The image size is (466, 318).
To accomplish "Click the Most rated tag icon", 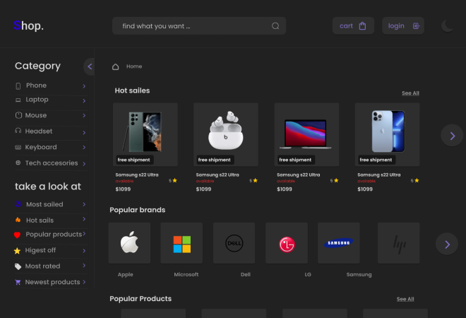I will pos(18,266).
